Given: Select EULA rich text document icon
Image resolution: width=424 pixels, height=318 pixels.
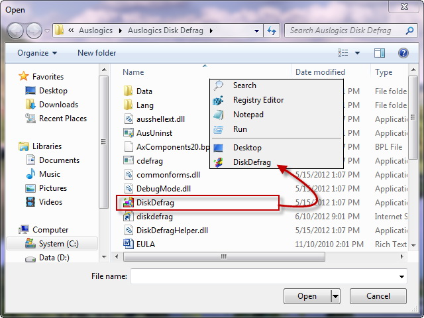Looking at the screenshot, I should [129, 244].
